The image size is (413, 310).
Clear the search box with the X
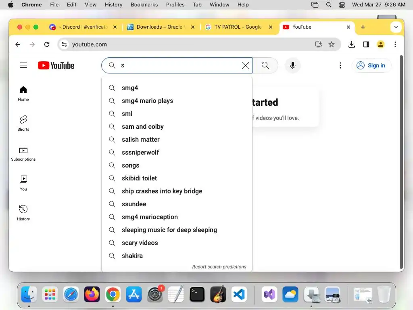tap(246, 65)
